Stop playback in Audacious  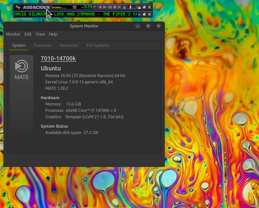pos(115,7)
